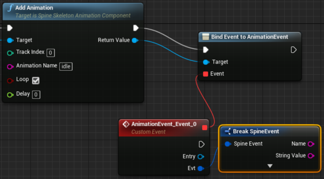The height and width of the screenshot is (179, 324).
Task: Select the AnimationEvent_Event_0 custom event header
Action: click(x=164, y=124)
